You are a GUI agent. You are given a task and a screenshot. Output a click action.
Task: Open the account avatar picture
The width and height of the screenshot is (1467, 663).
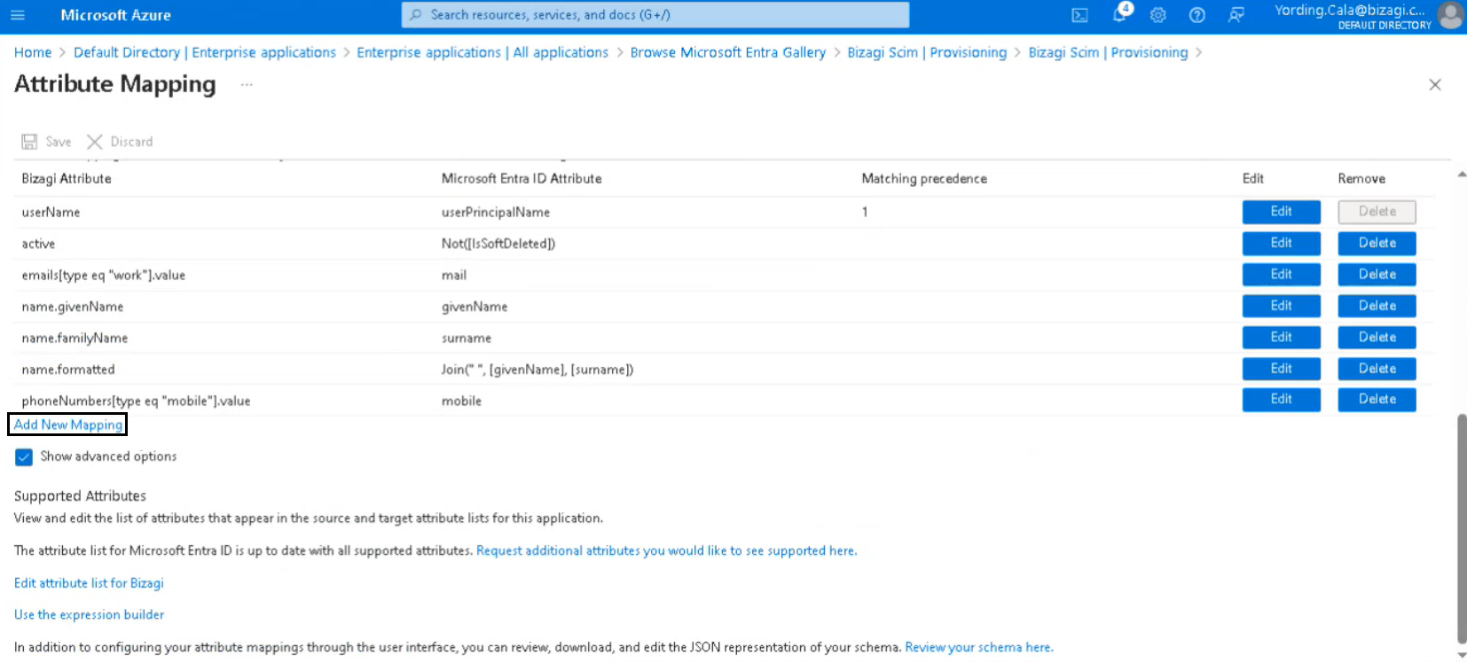pyautogui.click(x=1450, y=16)
